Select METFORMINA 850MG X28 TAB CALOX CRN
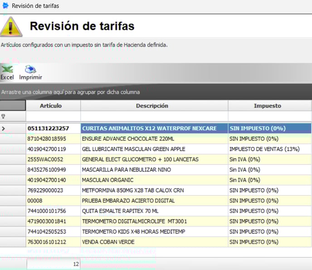Screen dimensions: 312x270 [154, 190]
